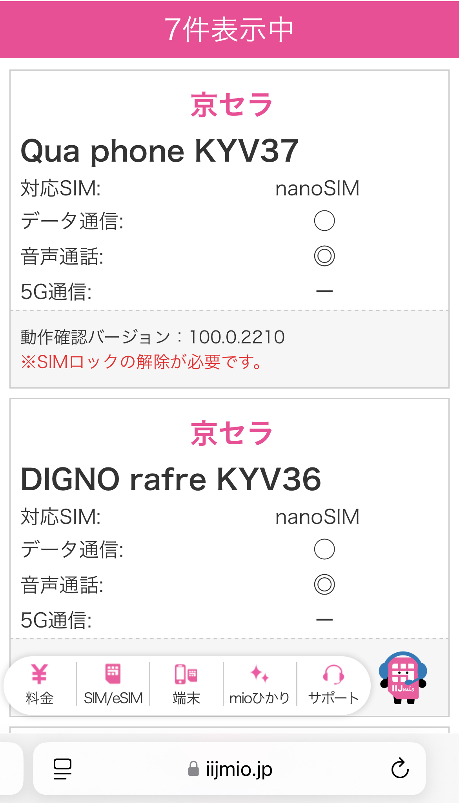The height and width of the screenshot is (803, 459).
Task: Open Safari page settings menu icon
Action: (x=62, y=768)
